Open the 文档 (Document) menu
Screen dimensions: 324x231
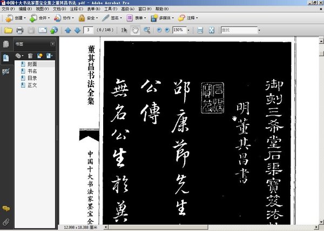pos(59,9)
